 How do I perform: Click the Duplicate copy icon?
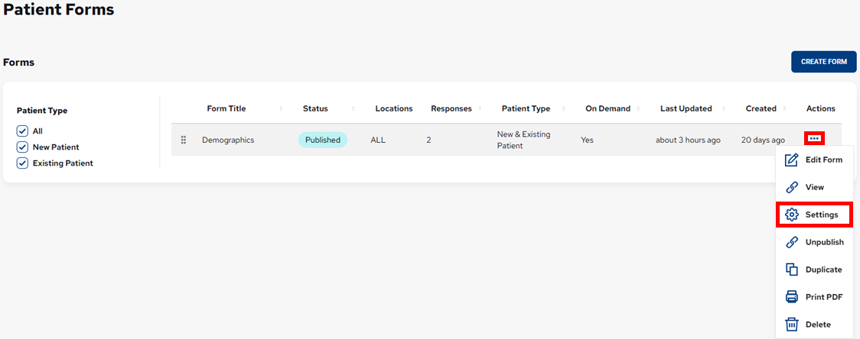[x=793, y=270]
